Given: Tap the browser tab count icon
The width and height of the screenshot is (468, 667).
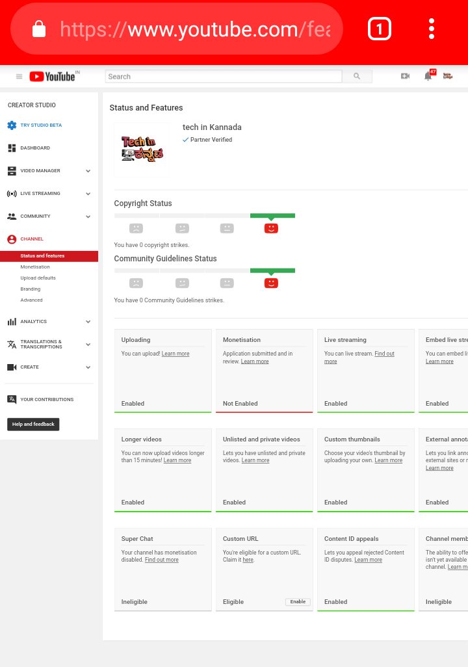Looking at the screenshot, I should coord(379,29).
